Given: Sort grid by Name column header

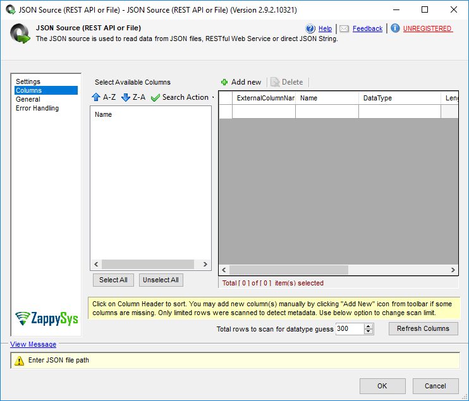Looking at the screenshot, I should [x=327, y=98].
